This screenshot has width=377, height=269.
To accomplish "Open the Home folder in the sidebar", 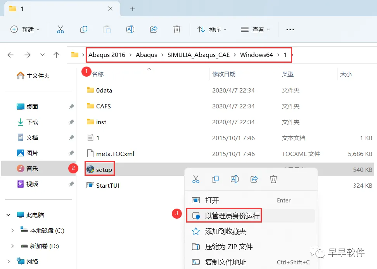I will 33,75.
